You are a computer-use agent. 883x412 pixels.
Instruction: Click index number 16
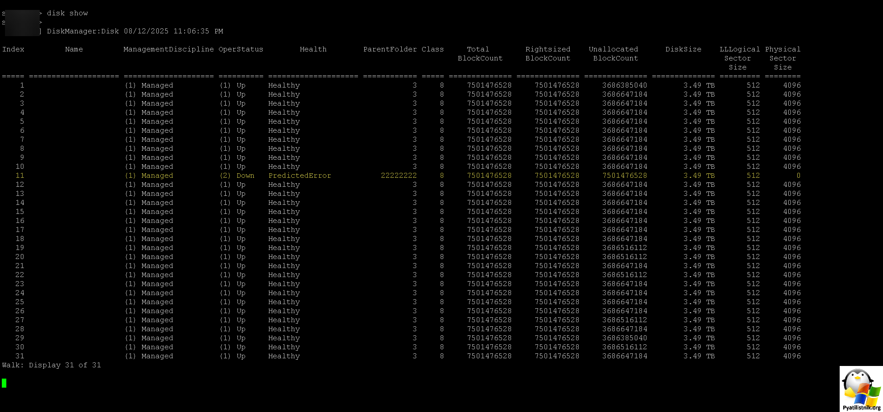click(x=20, y=221)
